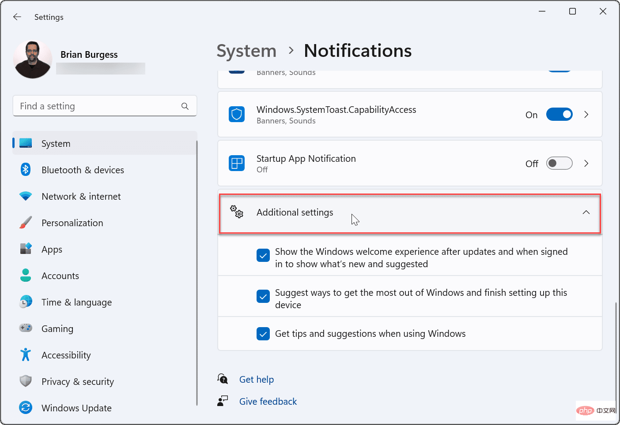This screenshot has width=620, height=425.
Task: Open Network & internet settings icon
Action: 26,196
